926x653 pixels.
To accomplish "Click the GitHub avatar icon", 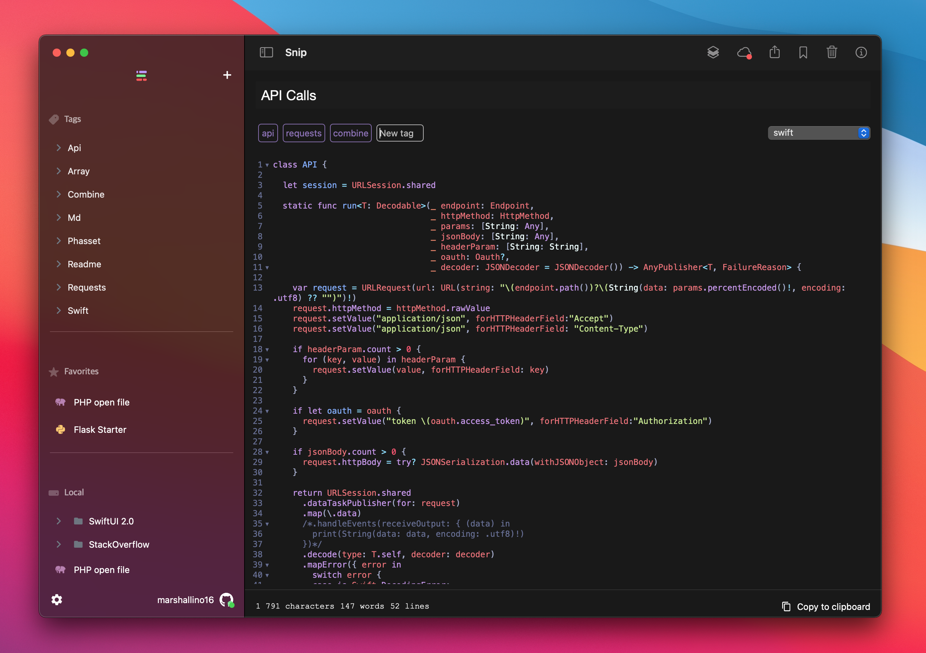I will [x=227, y=600].
